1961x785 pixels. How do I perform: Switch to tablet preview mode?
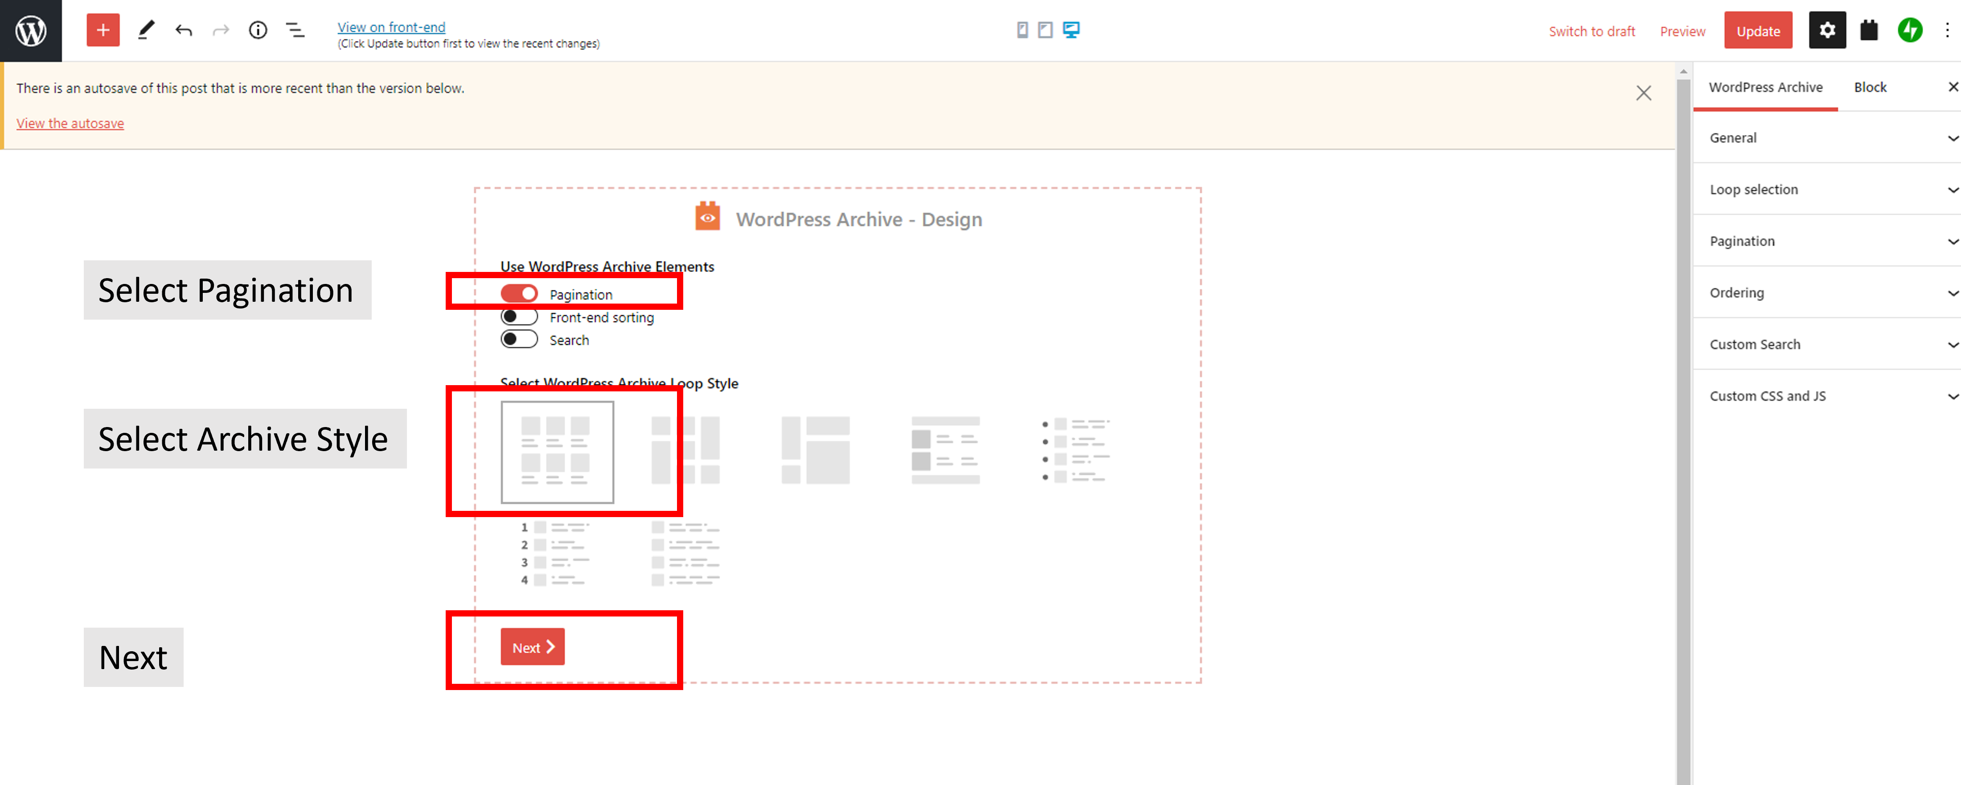coord(1045,30)
